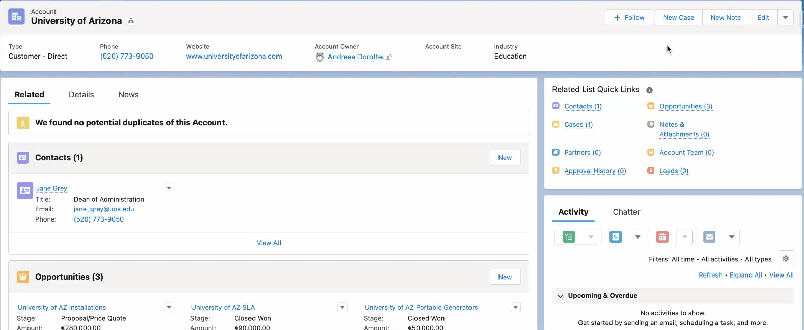The height and width of the screenshot is (330, 804).
Task: Switch to the Chatter tab
Action: (x=626, y=212)
